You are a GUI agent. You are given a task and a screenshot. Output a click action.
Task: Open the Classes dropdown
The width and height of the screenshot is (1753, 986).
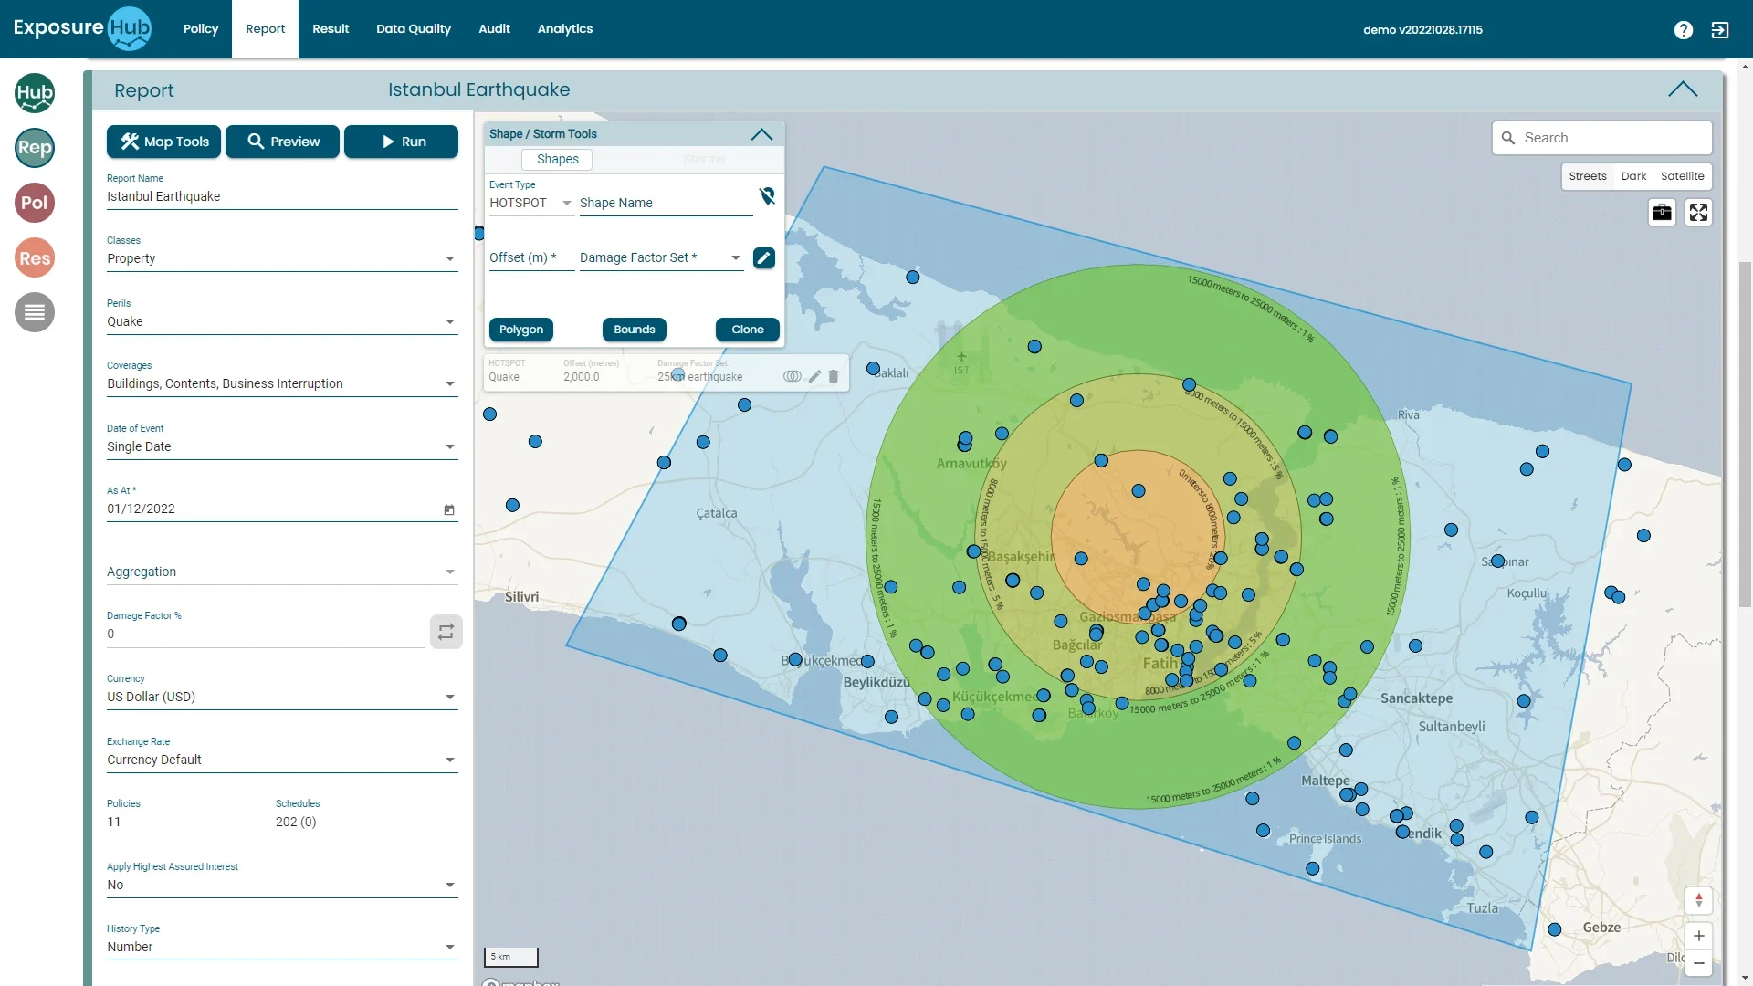click(282, 259)
